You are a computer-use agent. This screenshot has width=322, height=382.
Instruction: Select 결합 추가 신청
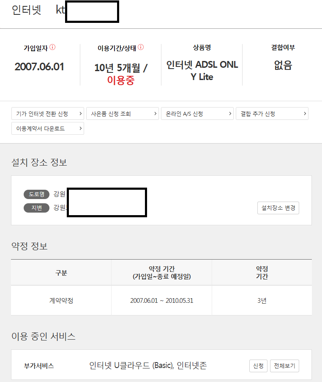click(272, 113)
